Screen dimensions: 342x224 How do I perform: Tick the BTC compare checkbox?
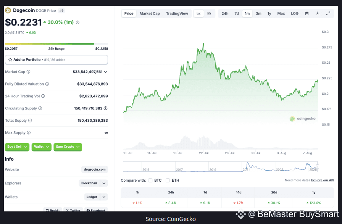(x=150, y=180)
